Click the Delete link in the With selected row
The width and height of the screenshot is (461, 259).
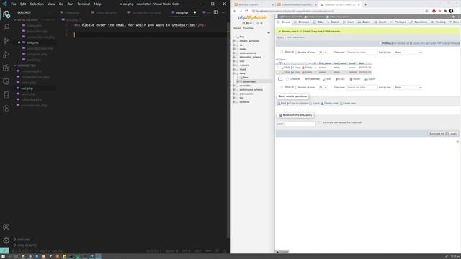click(355, 79)
